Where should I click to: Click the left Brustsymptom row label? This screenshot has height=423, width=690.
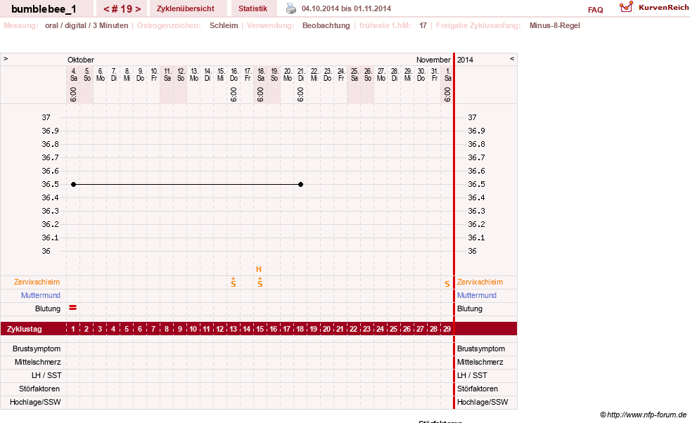[37, 349]
